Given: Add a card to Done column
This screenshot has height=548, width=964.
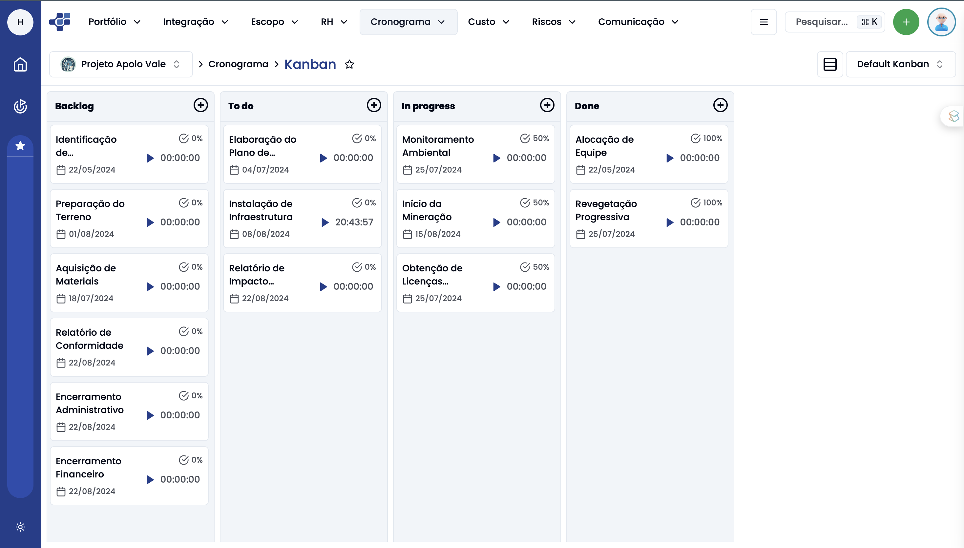Looking at the screenshot, I should pyautogui.click(x=720, y=105).
